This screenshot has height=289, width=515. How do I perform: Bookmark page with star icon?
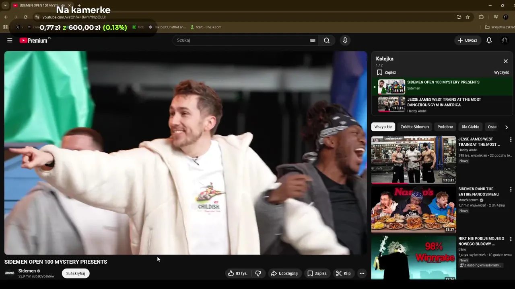point(468,17)
